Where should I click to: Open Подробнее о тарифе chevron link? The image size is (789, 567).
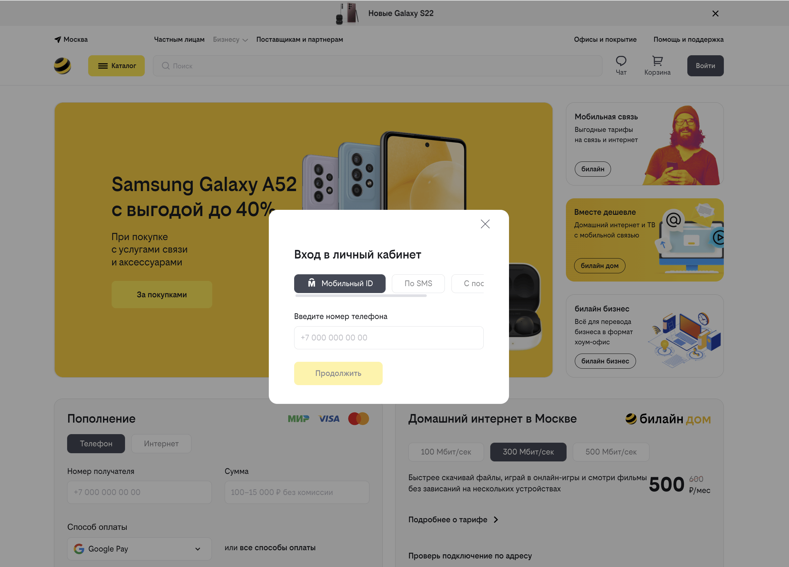[x=454, y=519]
